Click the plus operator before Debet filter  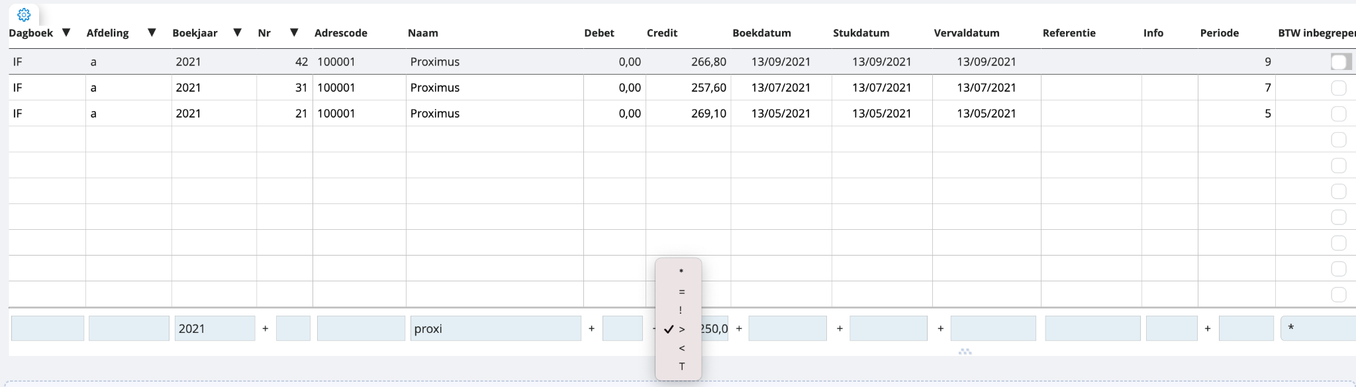pyautogui.click(x=591, y=328)
